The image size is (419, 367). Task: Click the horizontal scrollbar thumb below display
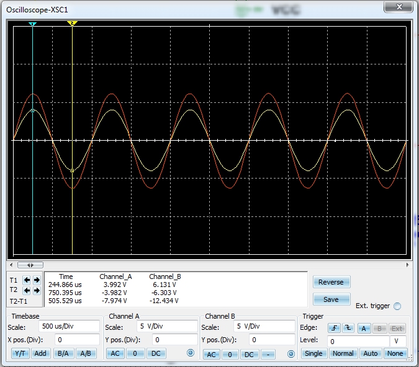pyautogui.click(x=30, y=265)
